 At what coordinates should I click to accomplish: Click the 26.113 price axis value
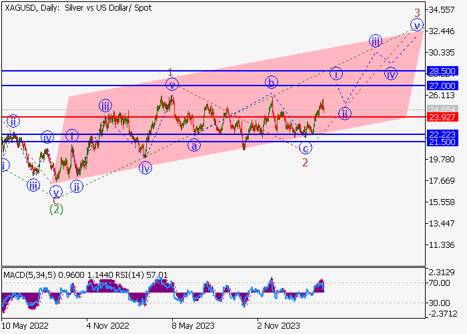click(442, 96)
